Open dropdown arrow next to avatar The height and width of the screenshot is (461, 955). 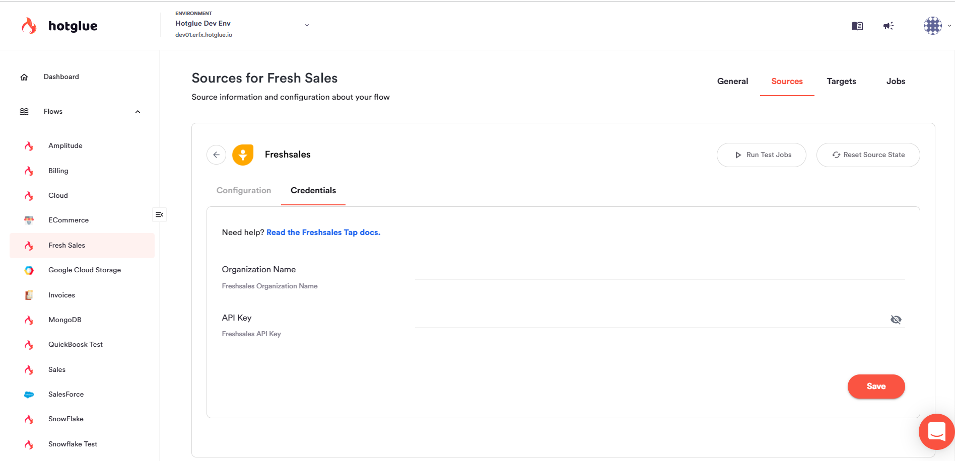(949, 26)
